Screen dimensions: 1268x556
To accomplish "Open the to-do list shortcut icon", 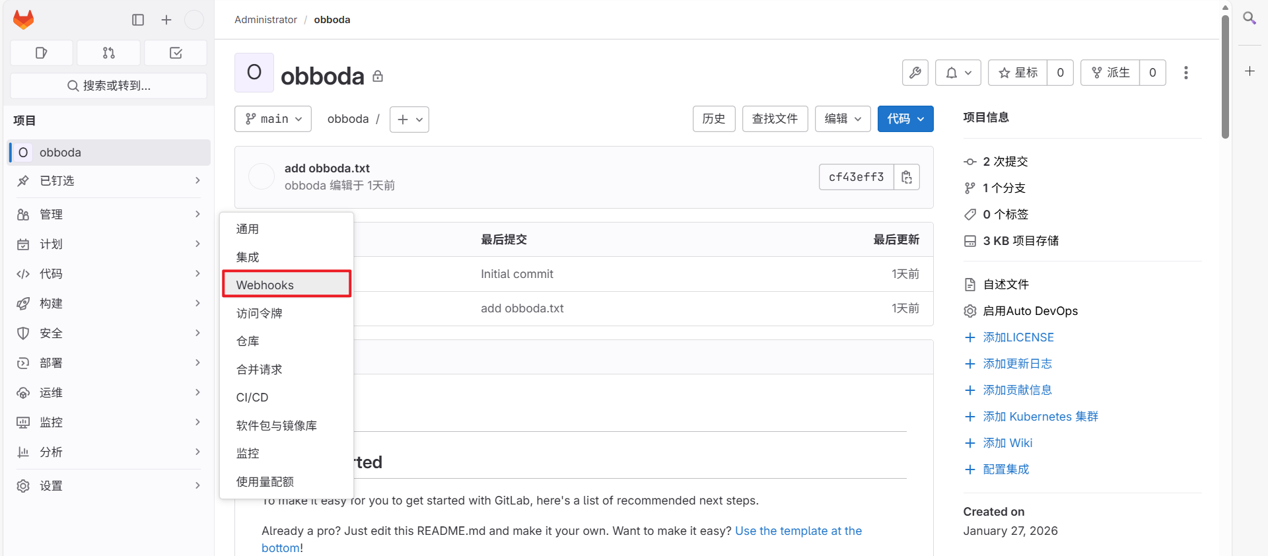I will [176, 53].
